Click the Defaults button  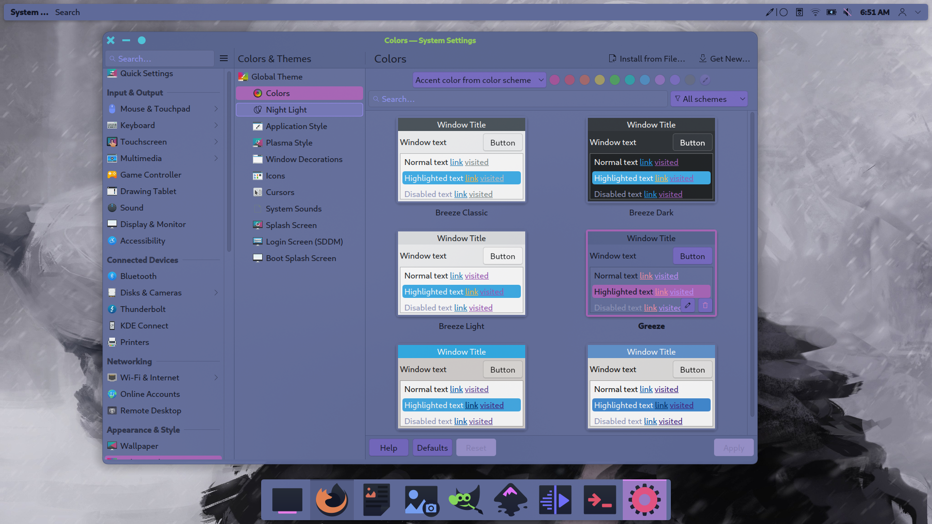pyautogui.click(x=432, y=447)
